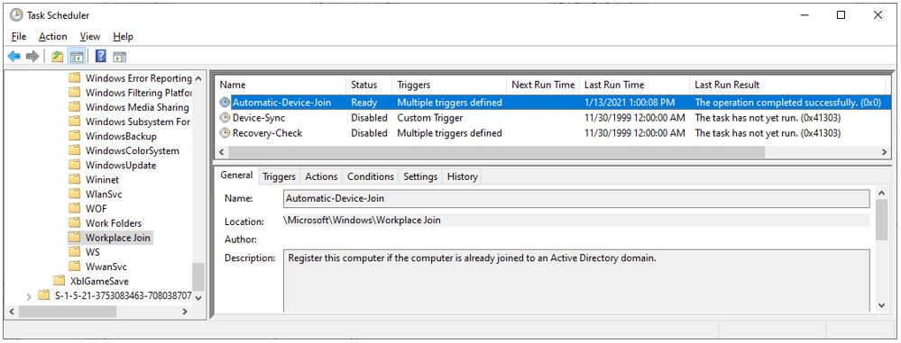901x343 pixels.
Task: Toggle the Show/Hide Action Pane icon
Action: (x=120, y=56)
